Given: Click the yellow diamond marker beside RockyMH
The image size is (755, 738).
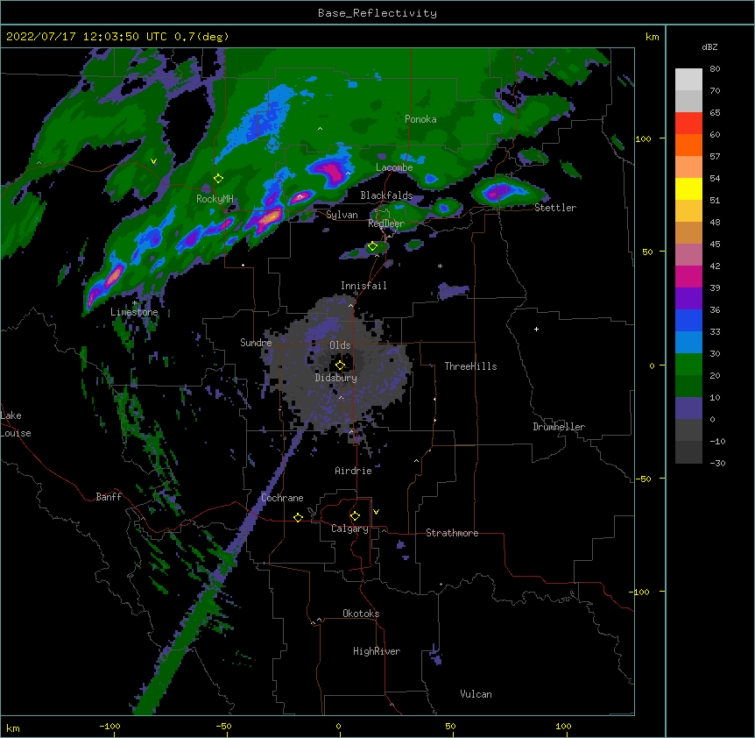Looking at the screenshot, I should pos(218,179).
